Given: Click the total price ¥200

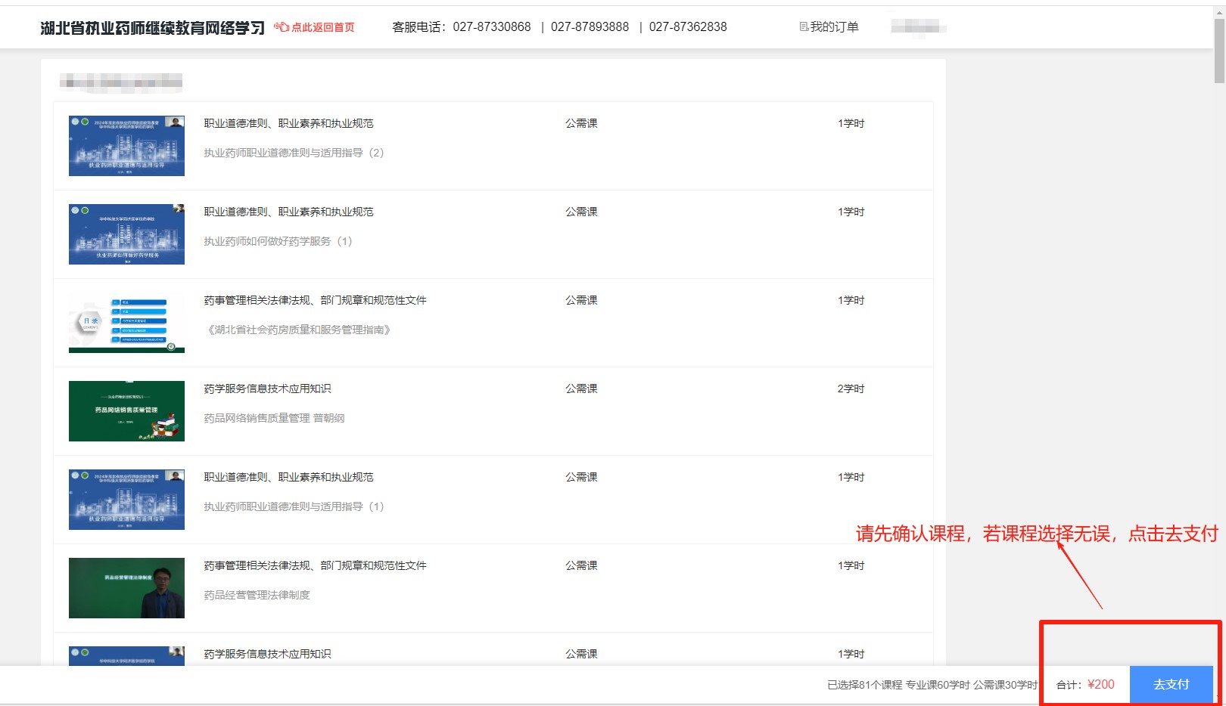Looking at the screenshot, I should pyautogui.click(x=1100, y=684).
